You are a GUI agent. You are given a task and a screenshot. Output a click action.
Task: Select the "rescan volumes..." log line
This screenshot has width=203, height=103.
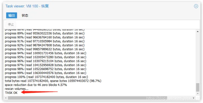point(17,89)
